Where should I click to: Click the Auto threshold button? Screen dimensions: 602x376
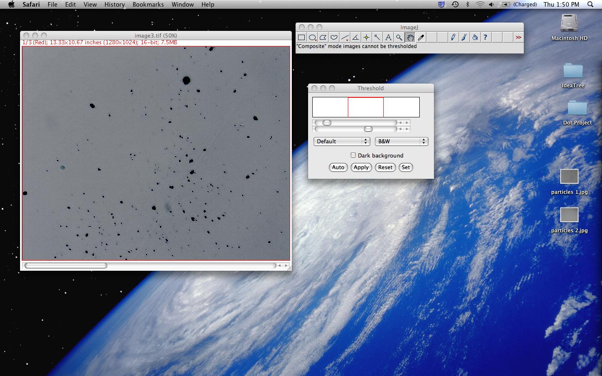[x=338, y=167]
